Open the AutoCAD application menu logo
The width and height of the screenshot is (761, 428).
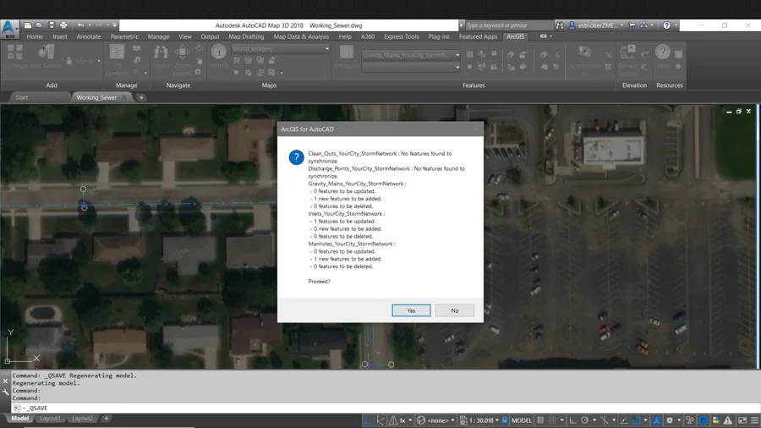pos(9,28)
